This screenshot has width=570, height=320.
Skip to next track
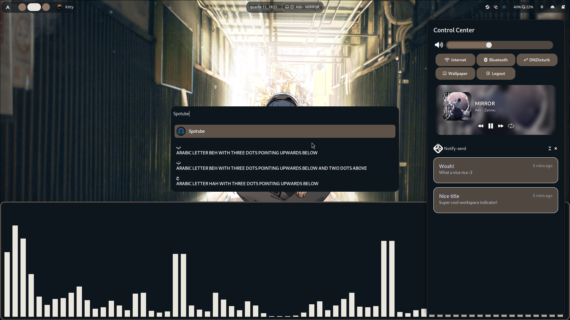501,126
